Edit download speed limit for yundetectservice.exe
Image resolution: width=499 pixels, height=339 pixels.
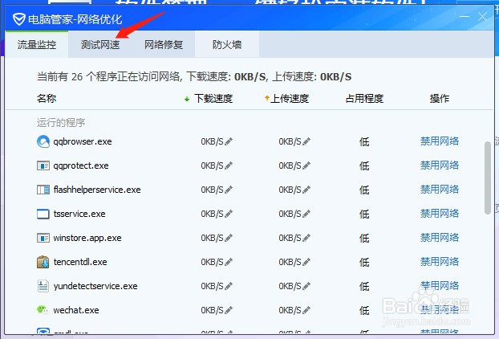tap(229, 286)
